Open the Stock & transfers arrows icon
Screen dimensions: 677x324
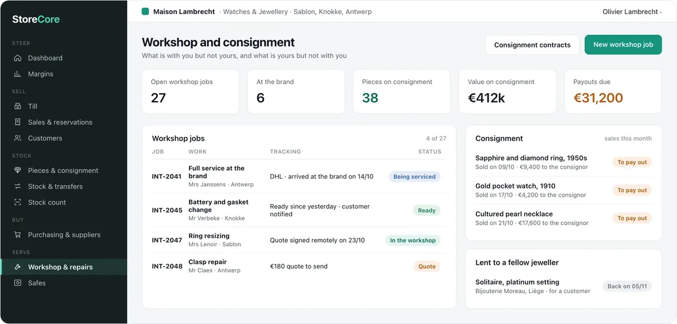pos(17,187)
